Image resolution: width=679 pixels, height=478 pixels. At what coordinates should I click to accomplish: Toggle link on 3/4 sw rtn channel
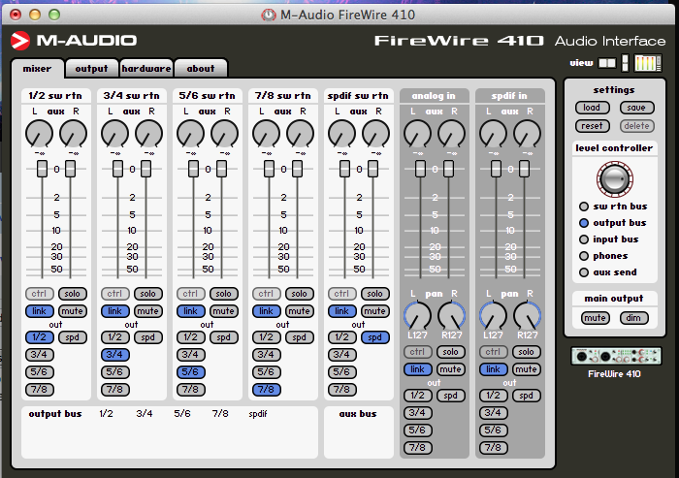pos(115,311)
